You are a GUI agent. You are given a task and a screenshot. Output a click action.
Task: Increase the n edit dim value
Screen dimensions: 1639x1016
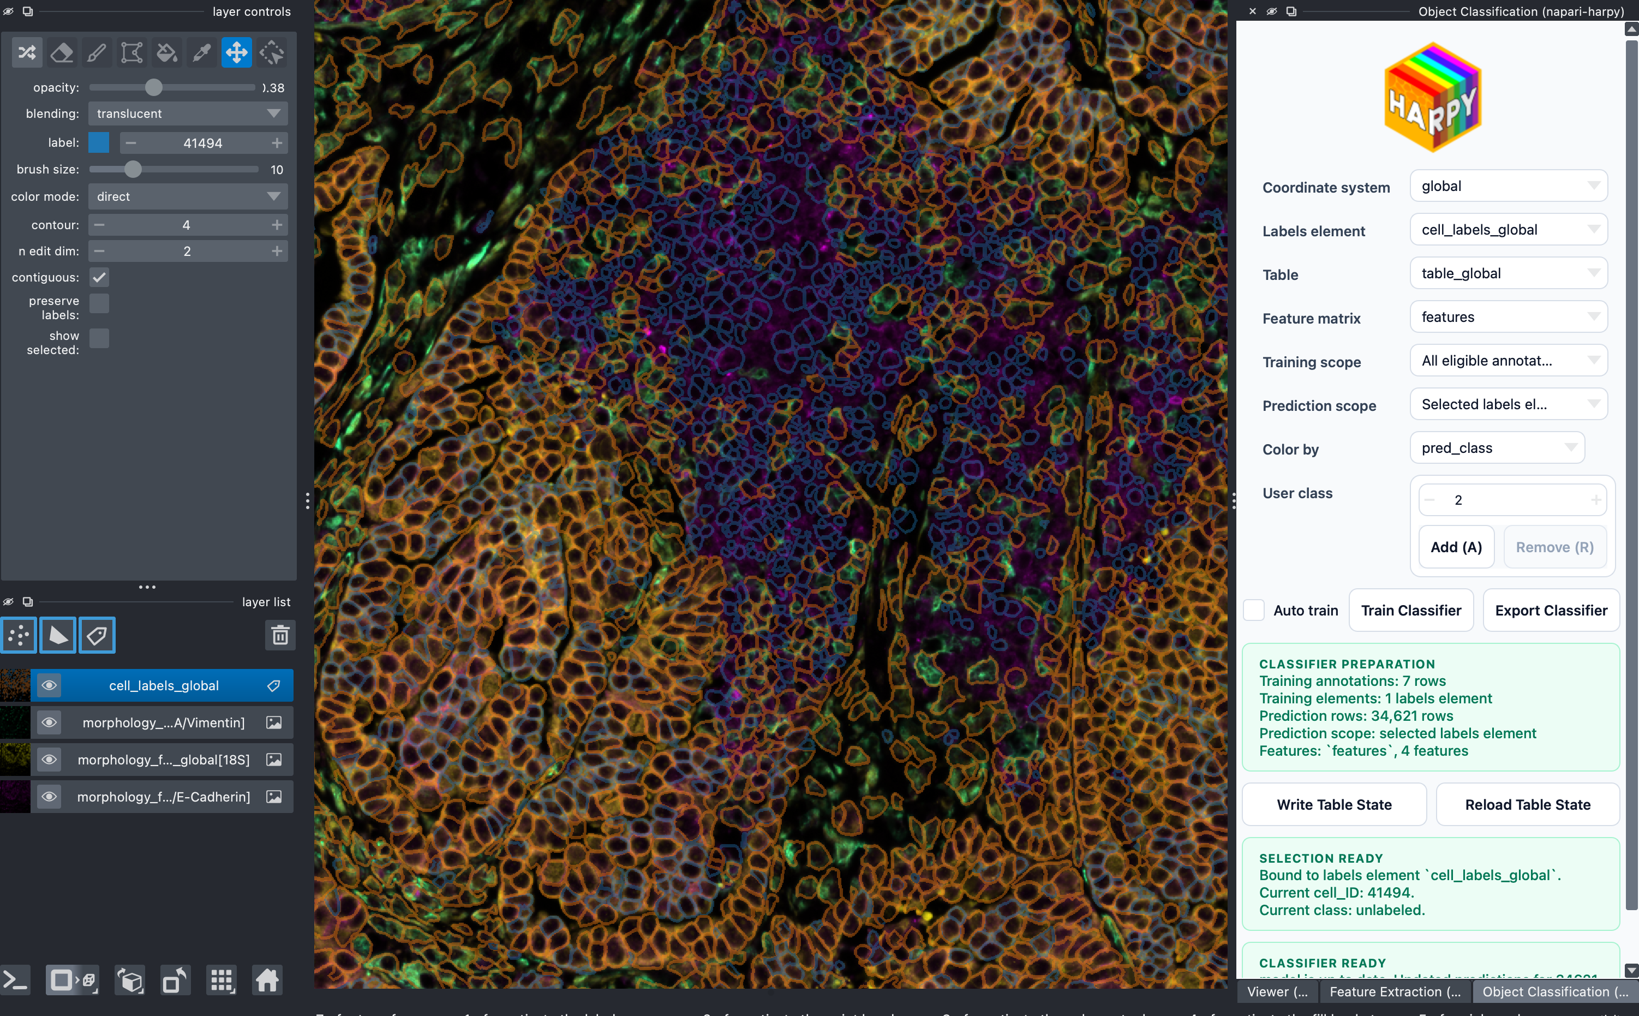point(277,250)
